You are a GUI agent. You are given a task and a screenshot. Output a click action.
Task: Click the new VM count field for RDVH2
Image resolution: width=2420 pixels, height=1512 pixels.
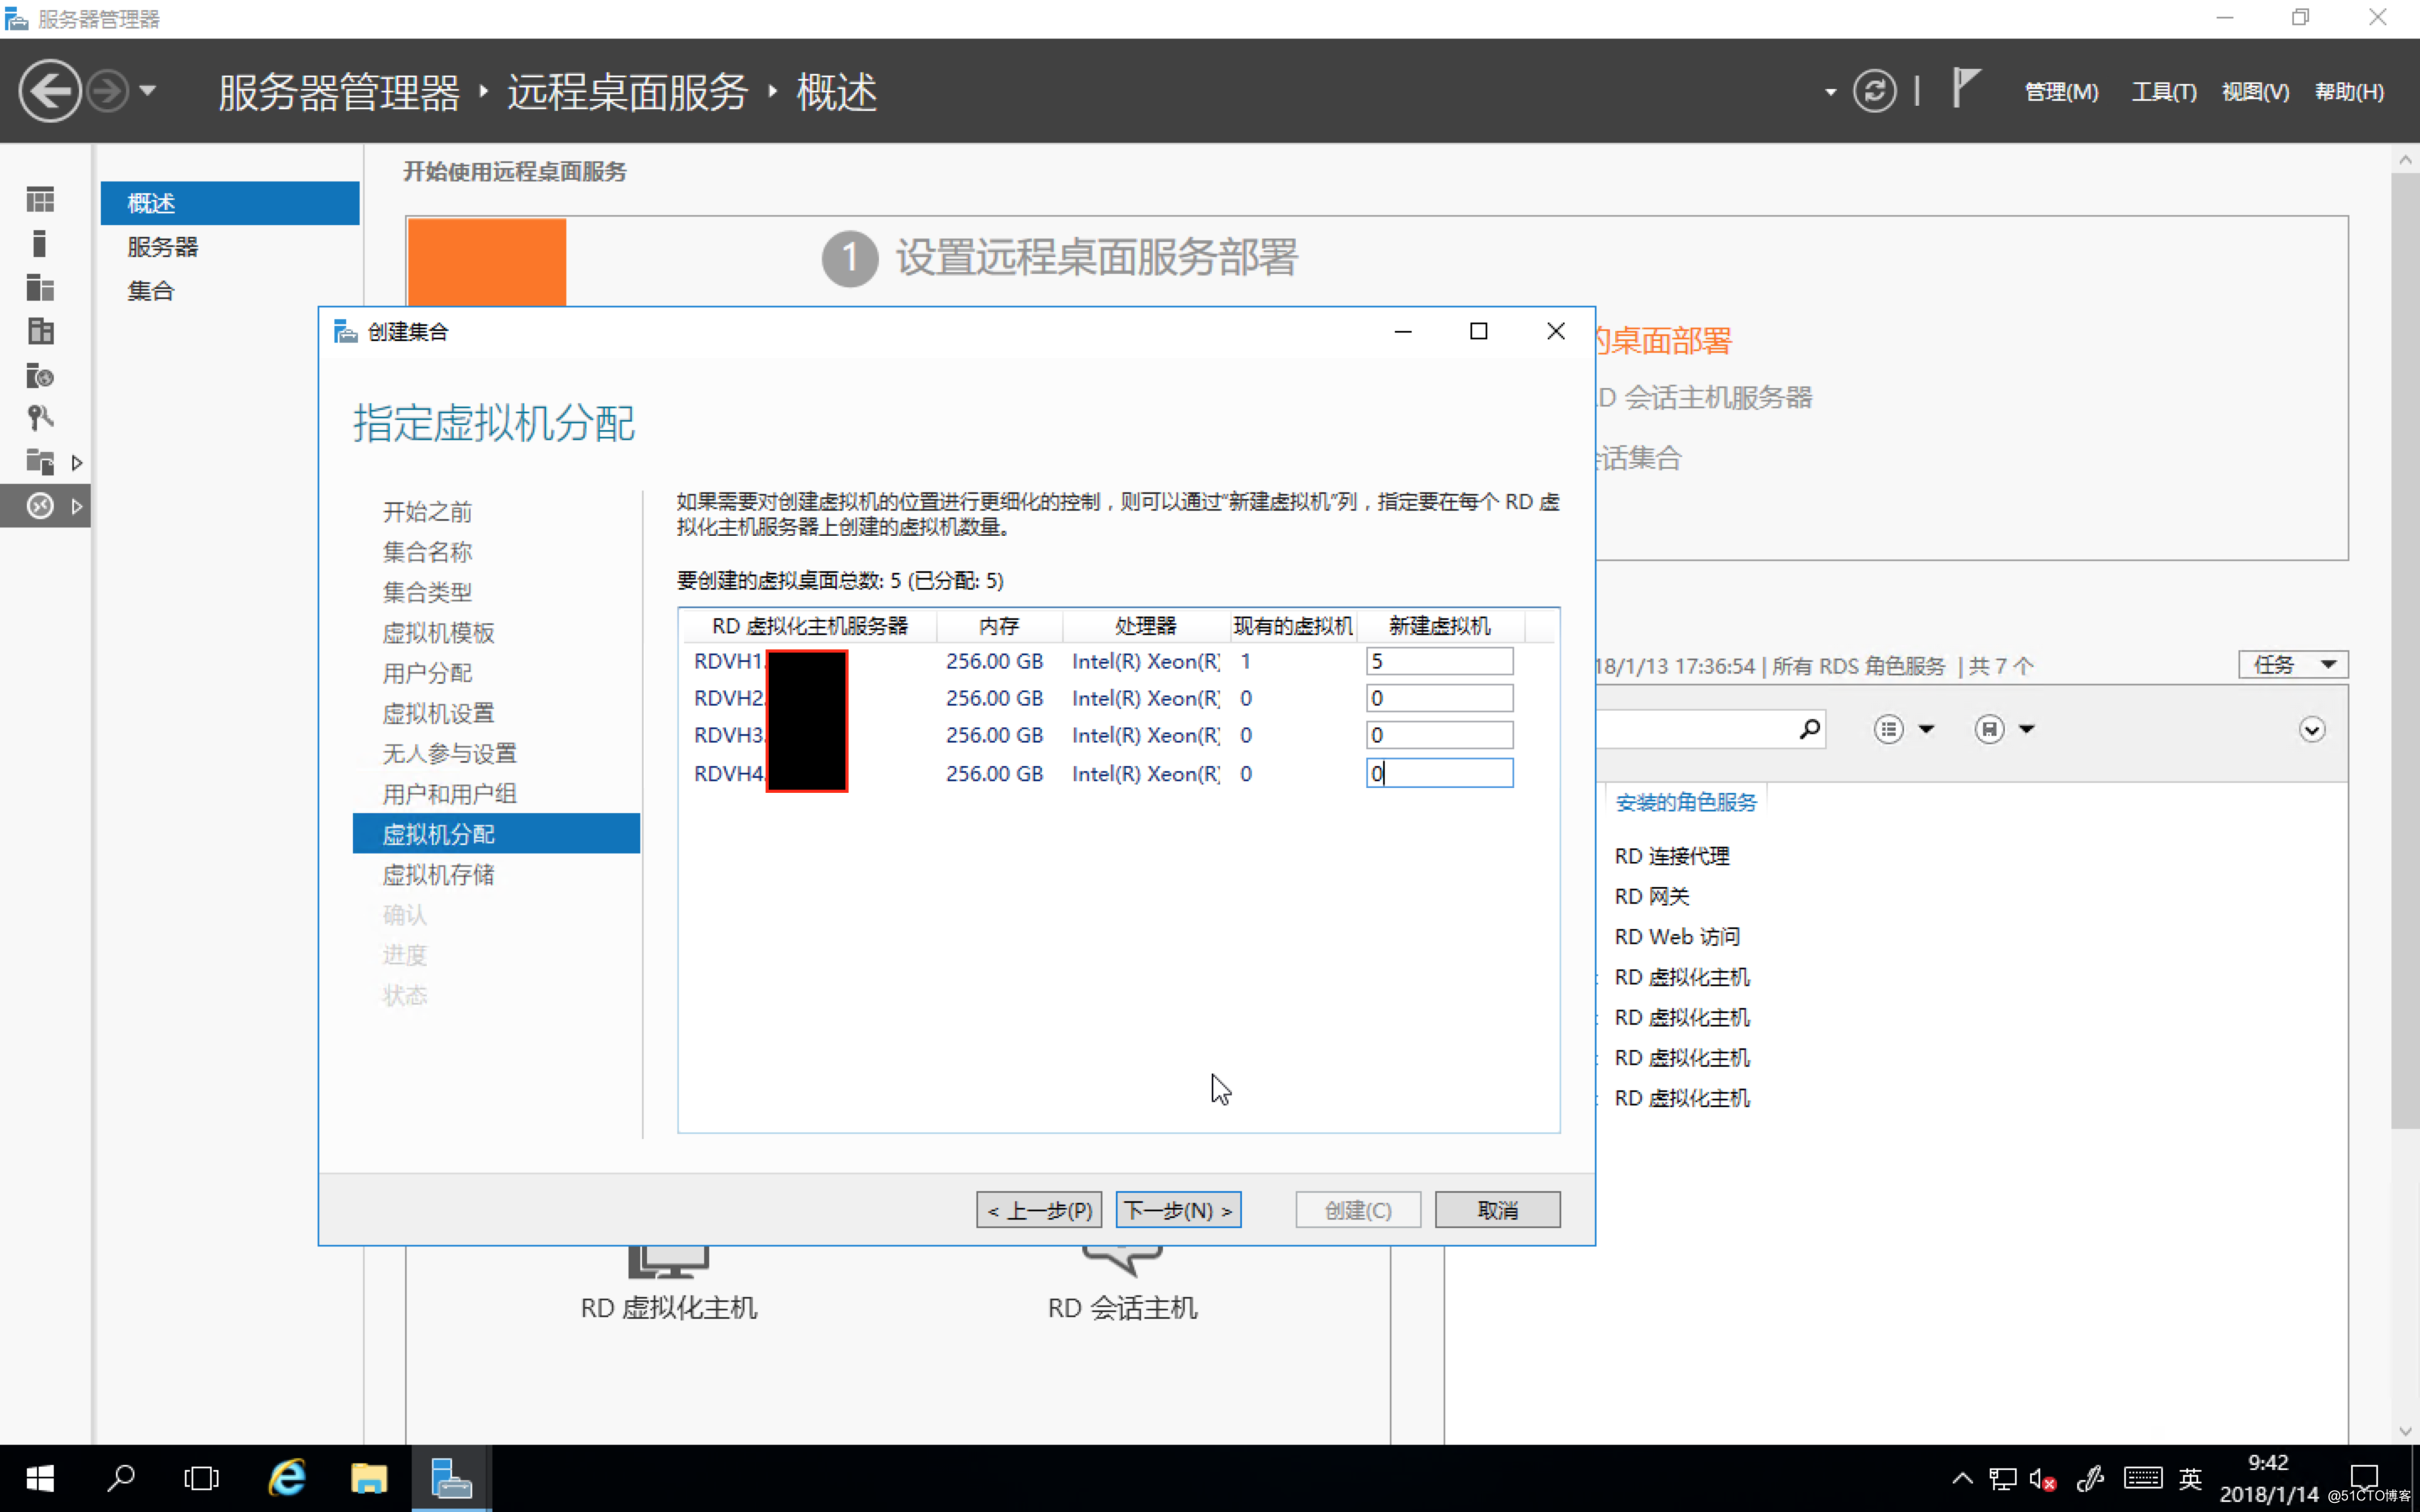[1439, 698]
